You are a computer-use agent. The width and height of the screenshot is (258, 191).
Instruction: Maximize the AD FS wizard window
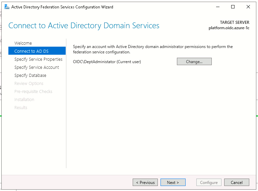pos(233,7)
